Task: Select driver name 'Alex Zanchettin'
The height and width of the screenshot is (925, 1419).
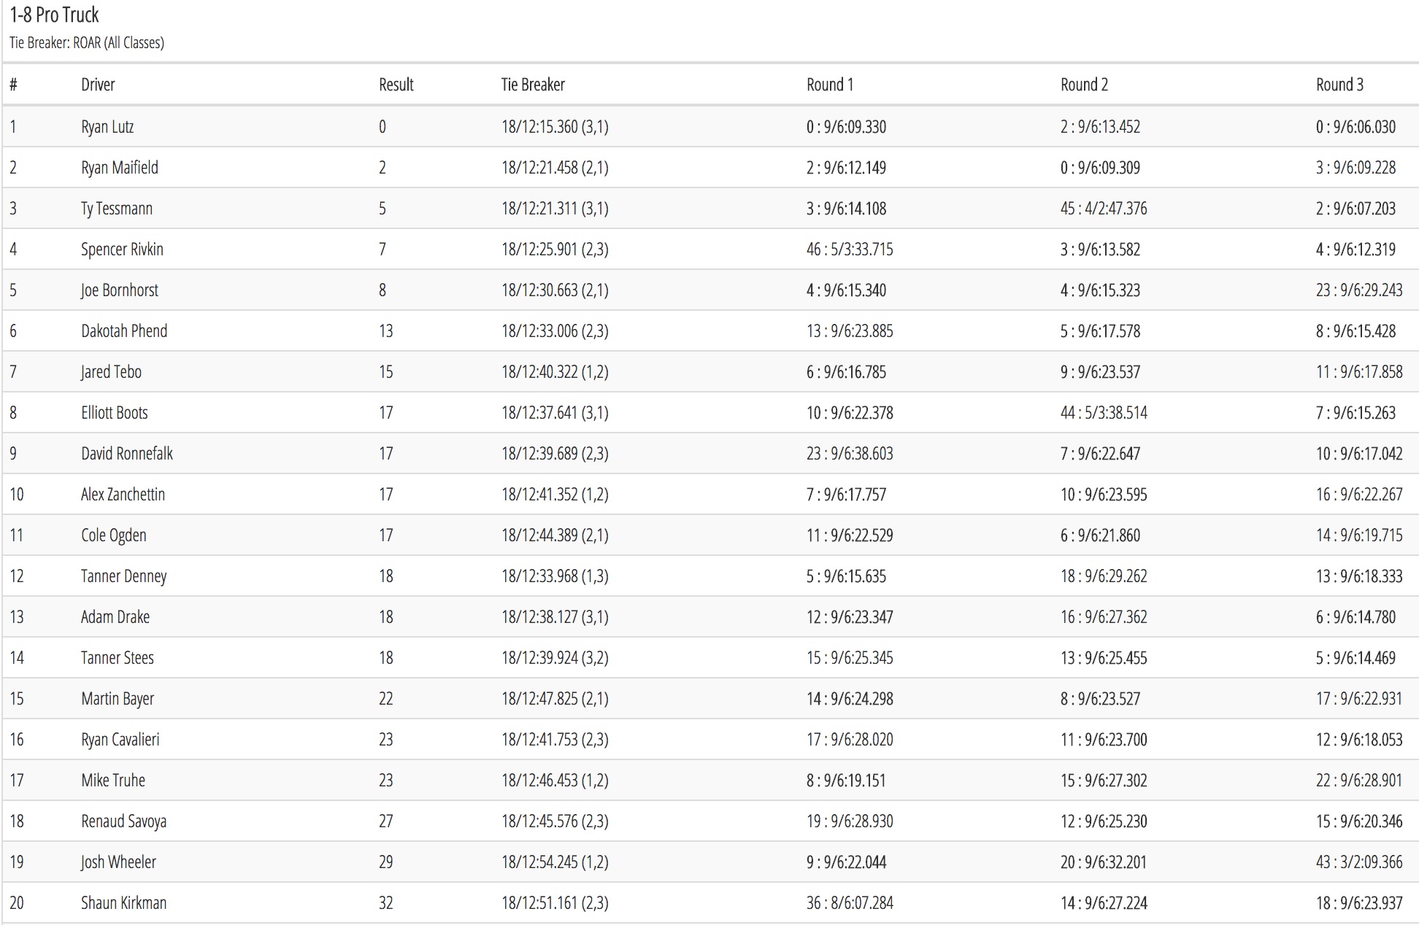Action: [x=123, y=495]
